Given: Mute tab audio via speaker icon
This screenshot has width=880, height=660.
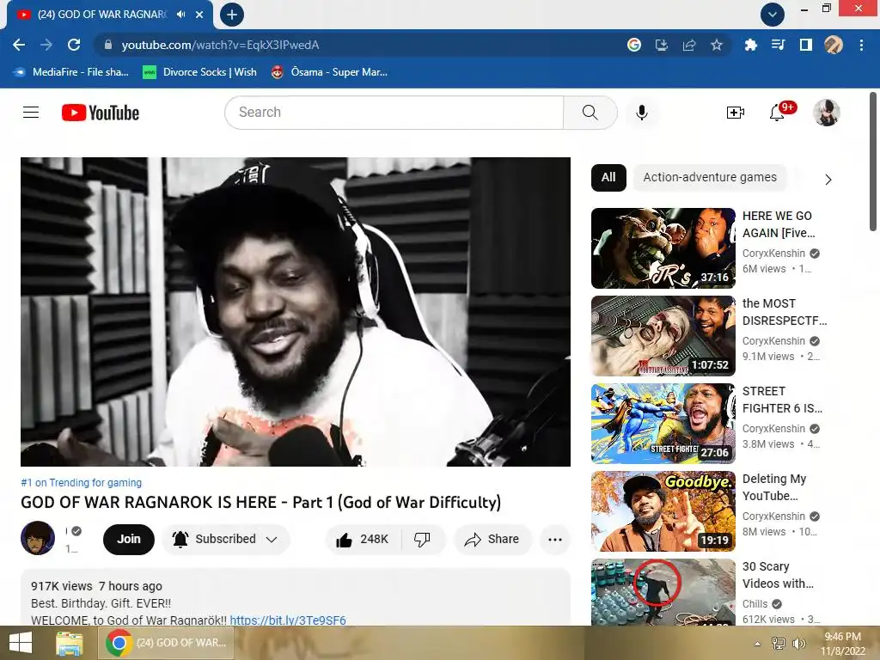Looking at the screenshot, I should point(180,15).
